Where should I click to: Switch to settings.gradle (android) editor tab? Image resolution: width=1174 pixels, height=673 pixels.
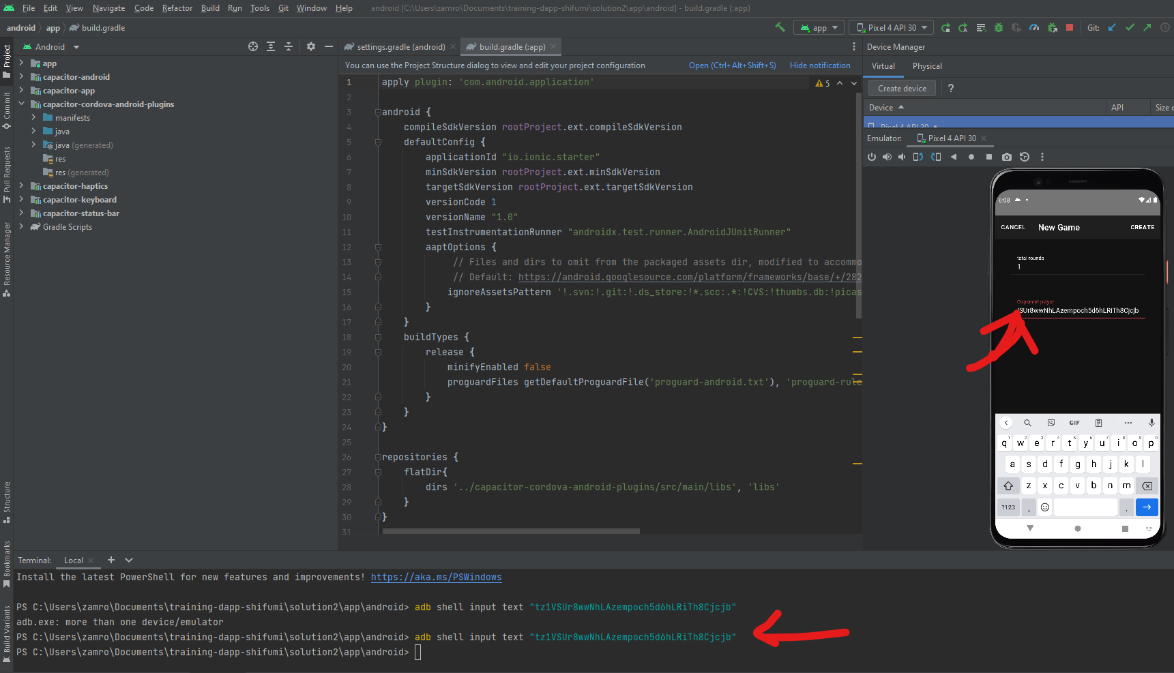(x=400, y=47)
